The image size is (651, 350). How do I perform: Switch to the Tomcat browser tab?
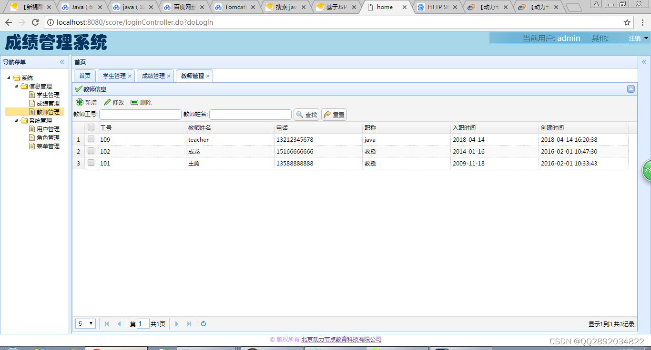[236, 7]
